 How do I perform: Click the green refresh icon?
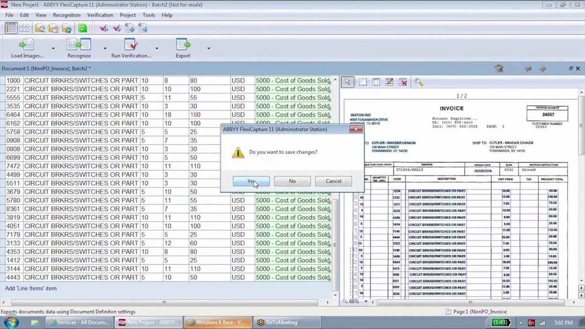tap(82, 28)
